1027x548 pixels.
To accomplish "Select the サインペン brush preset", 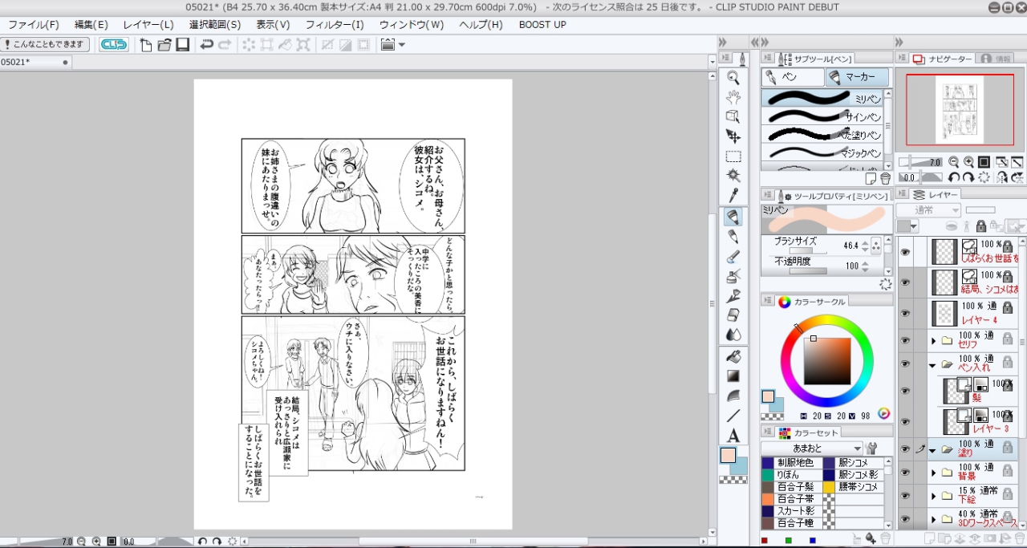I will coord(822,116).
